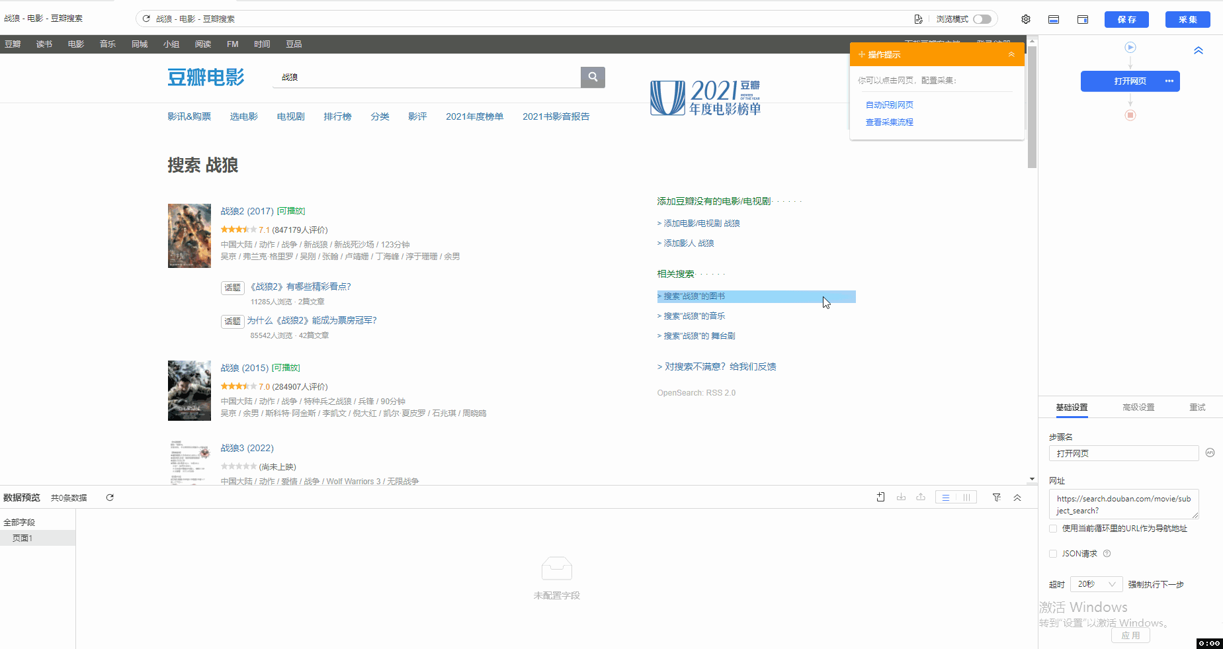Click the 采集 collect button
The image size is (1223, 649).
[x=1187, y=19]
